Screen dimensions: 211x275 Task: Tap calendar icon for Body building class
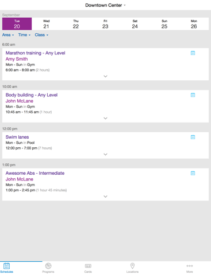[x=193, y=95]
